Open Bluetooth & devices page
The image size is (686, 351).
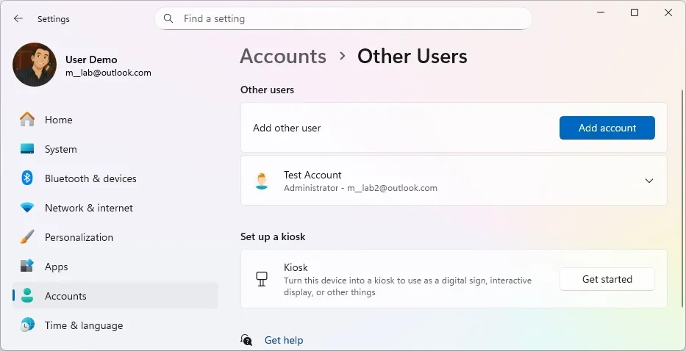pyautogui.click(x=115, y=178)
